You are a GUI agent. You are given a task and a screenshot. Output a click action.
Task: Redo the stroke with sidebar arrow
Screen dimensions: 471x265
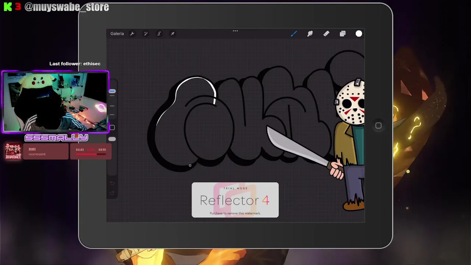coord(112,193)
